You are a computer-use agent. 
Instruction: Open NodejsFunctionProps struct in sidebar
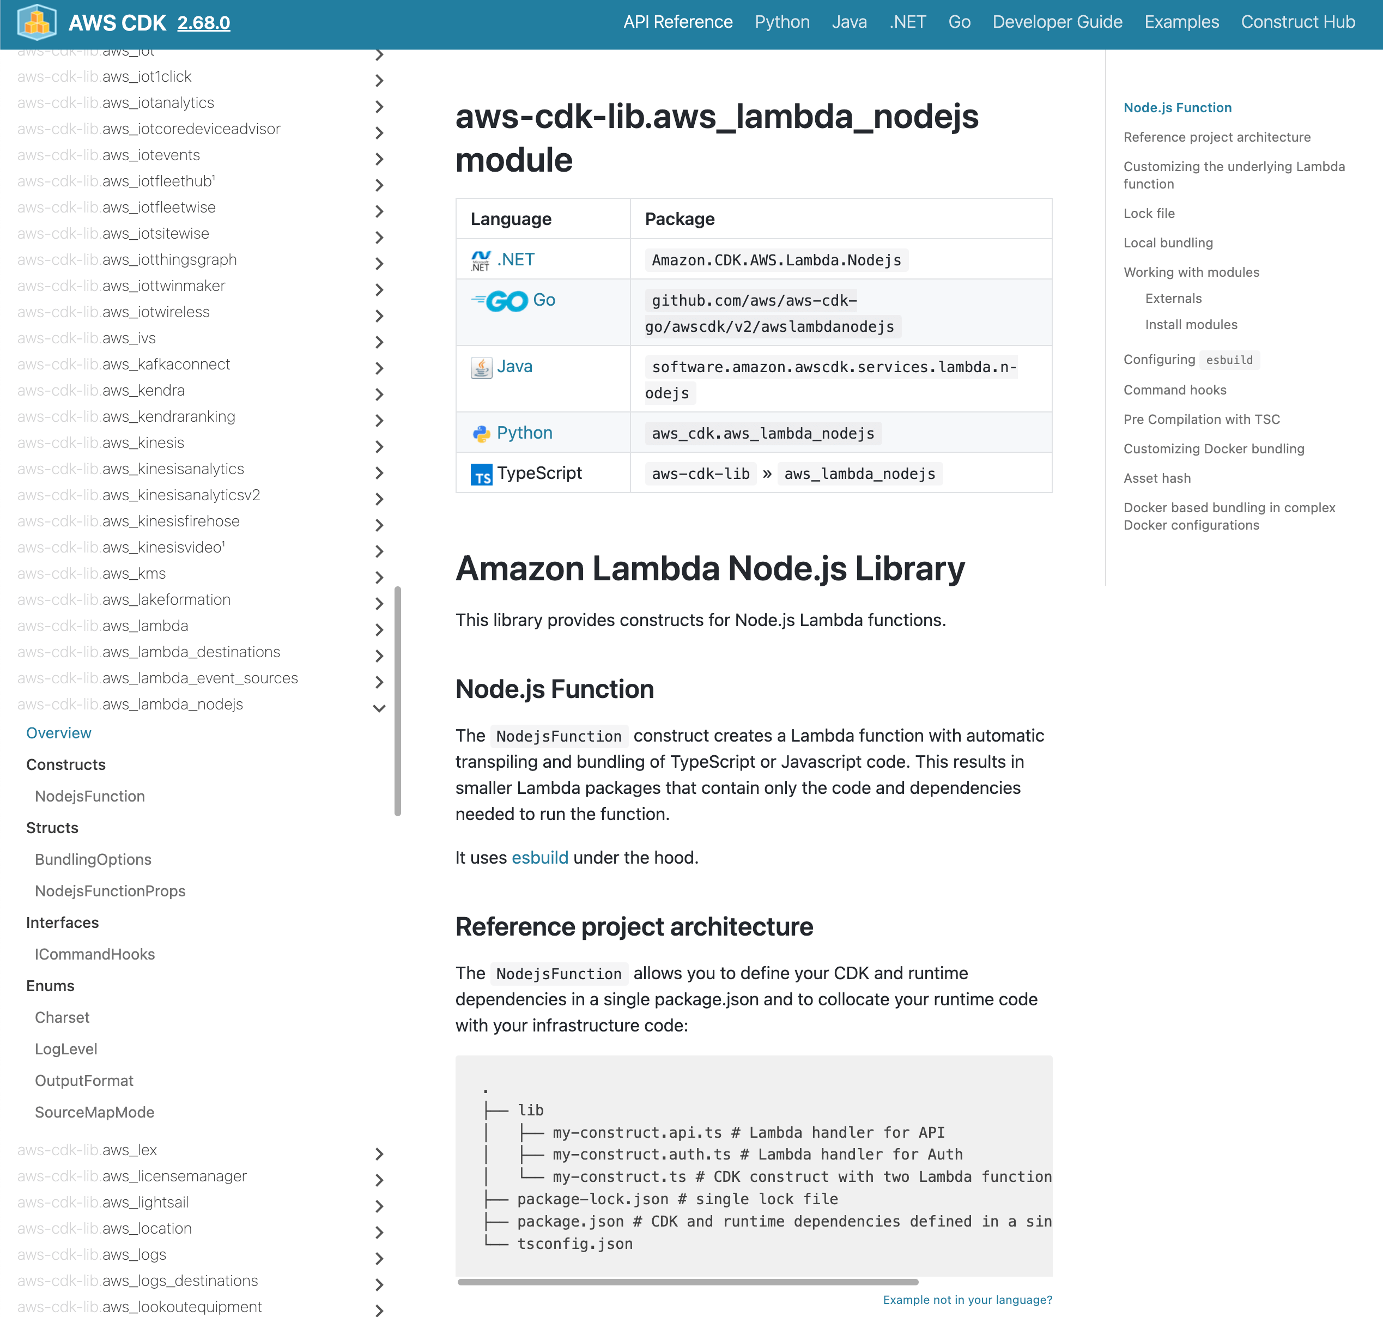point(110,891)
